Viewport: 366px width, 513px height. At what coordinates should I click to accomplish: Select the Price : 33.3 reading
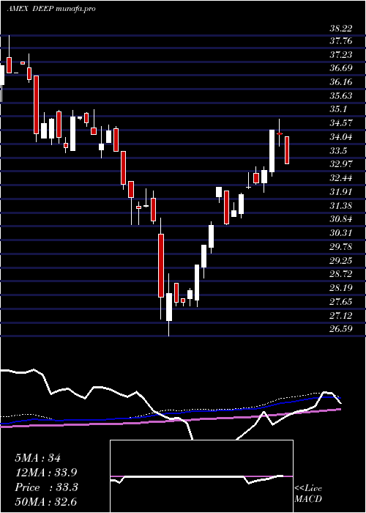(46, 487)
